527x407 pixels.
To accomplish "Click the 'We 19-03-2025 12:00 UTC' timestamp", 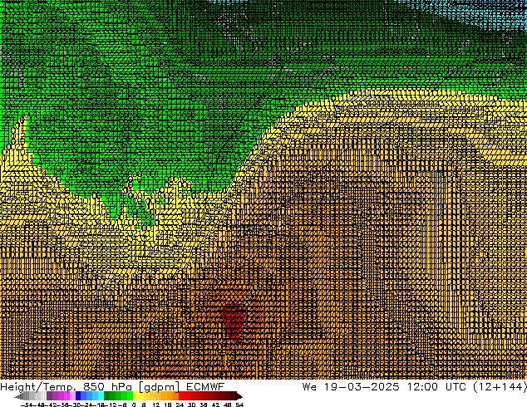I will (384, 387).
